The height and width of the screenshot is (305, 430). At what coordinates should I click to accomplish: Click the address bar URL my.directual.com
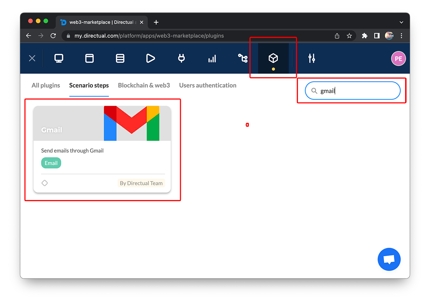(149, 36)
